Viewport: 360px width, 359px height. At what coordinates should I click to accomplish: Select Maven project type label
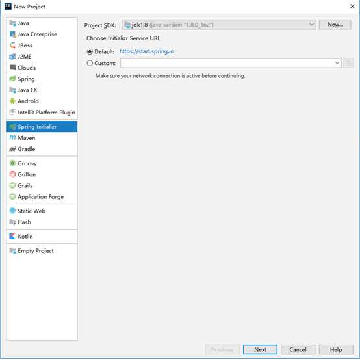(27, 138)
